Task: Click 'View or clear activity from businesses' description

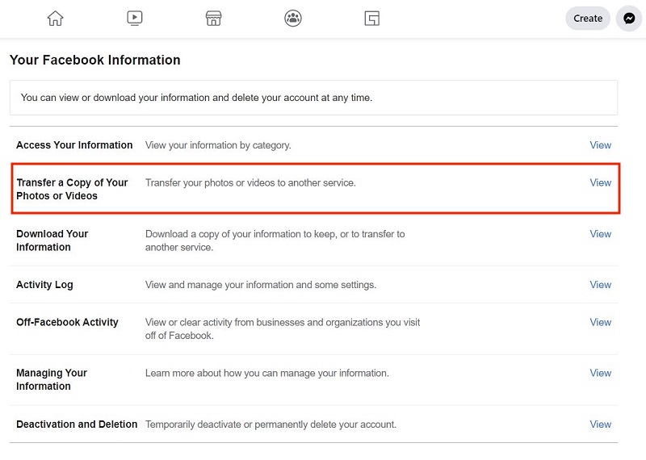Action: [x=282, y=328]
